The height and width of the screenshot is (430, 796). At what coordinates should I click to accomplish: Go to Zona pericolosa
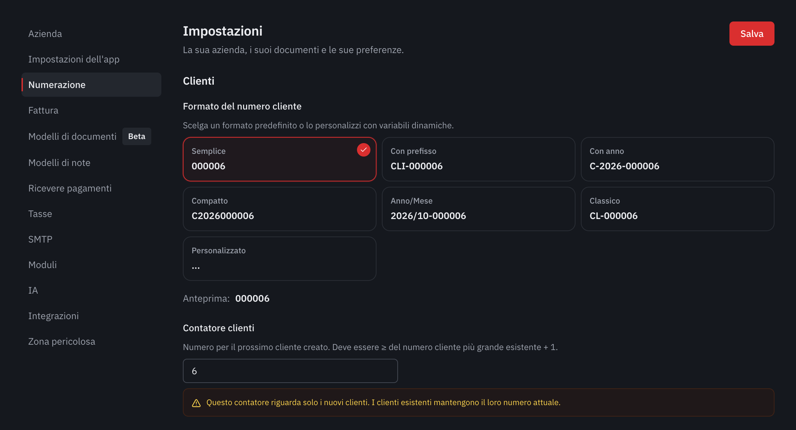91,341
